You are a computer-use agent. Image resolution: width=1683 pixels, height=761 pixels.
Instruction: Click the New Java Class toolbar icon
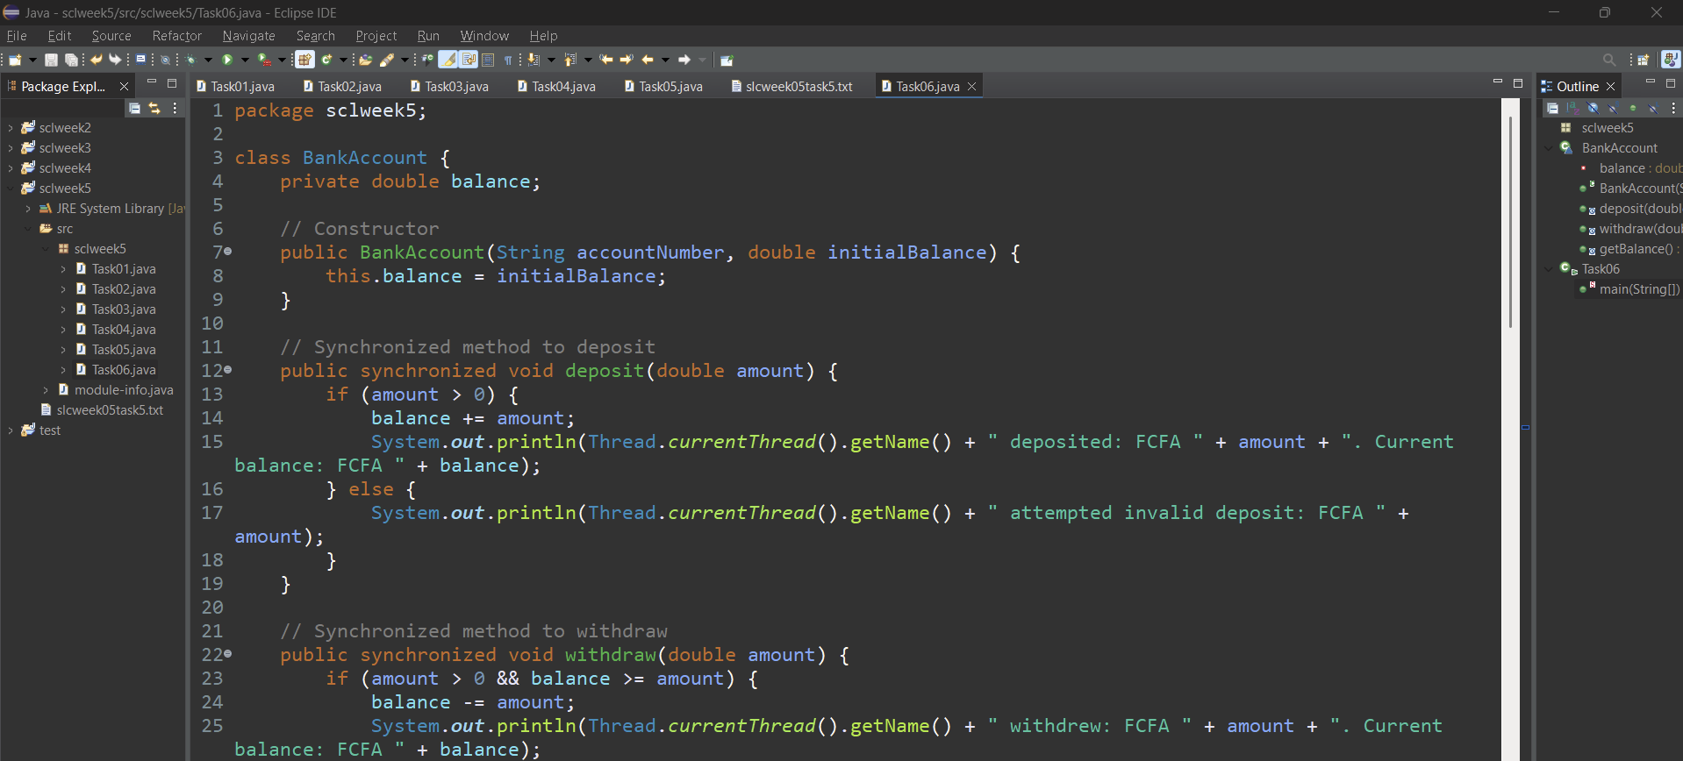(x=326, y=60)
